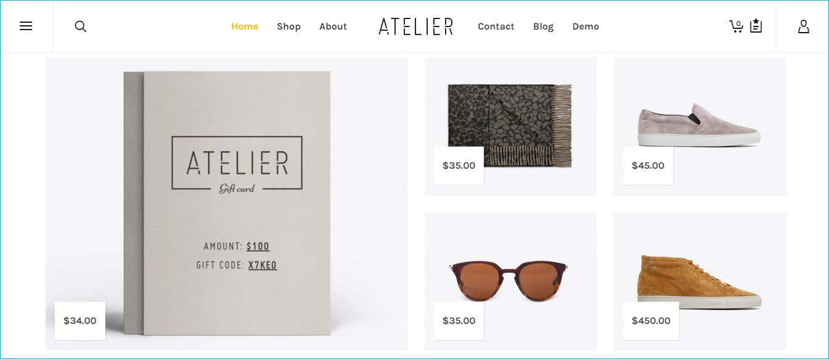
Task: Click the $45.00 price label
Action: (x=648, y=166)
